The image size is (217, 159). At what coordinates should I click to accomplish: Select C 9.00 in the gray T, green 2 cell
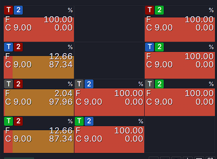pos(159,102)
